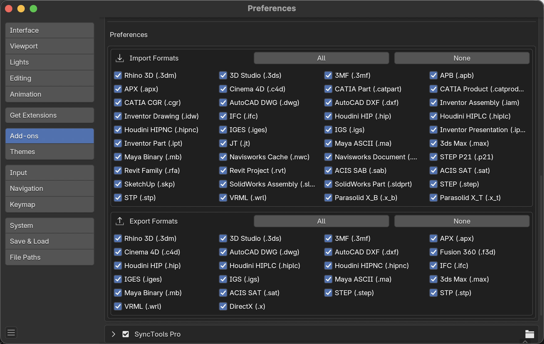Click None for import formats
Viewport: 544px width, 344px height.
[x=462, y=58]
